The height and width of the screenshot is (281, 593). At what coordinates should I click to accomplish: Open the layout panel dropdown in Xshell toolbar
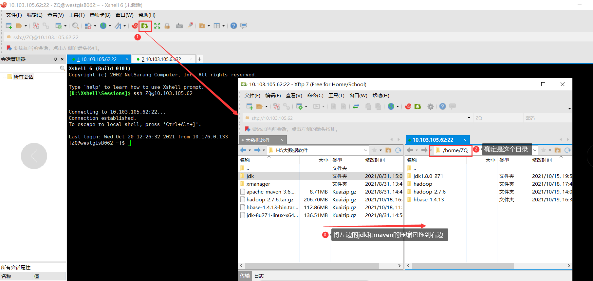pos(224,26)
